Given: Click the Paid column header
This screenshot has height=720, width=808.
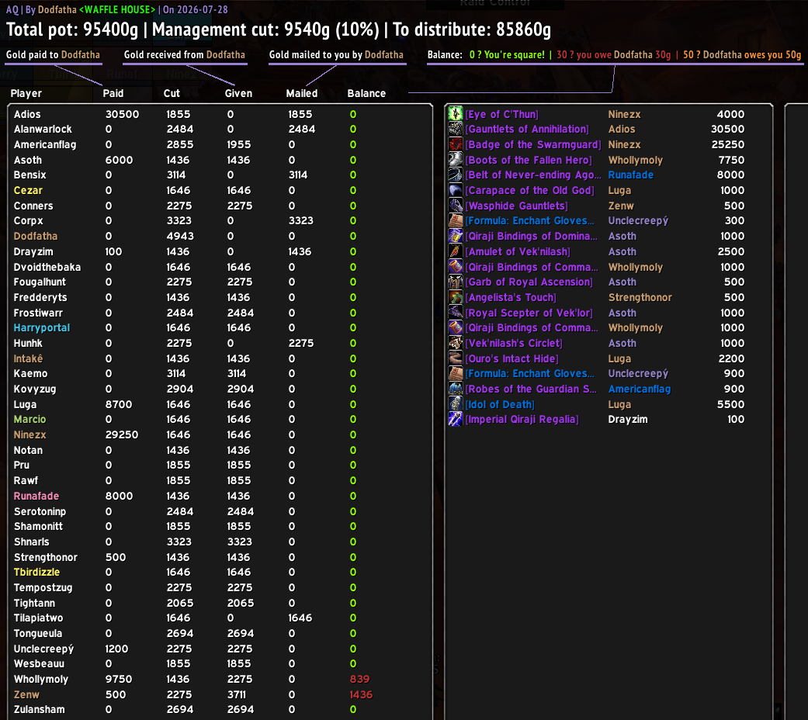Looking at the screenshot, I should pos(113,93).
